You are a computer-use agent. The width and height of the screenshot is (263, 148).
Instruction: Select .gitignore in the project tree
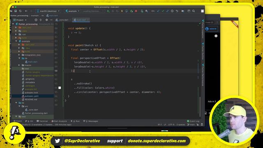pyautogui.click(x=28, y=79)
